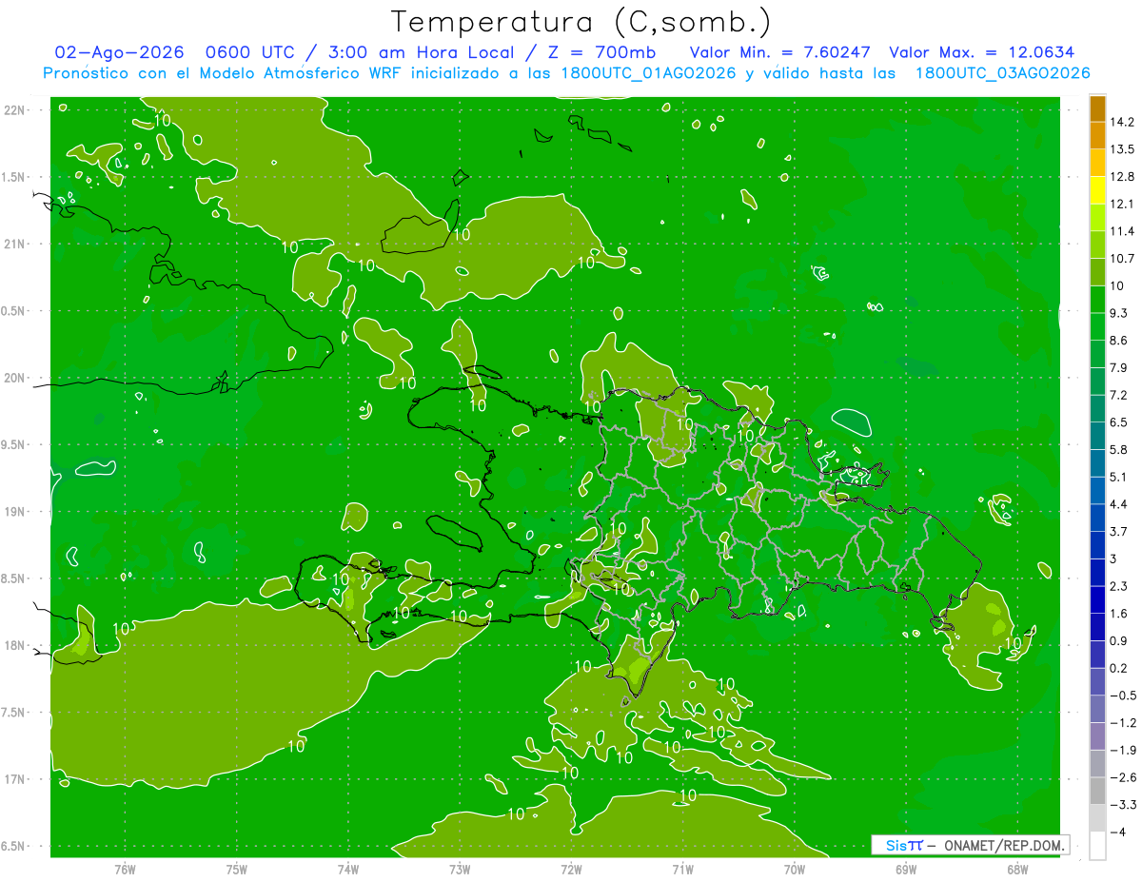Click the level label "Z = 700mb"
Viewport: 1142px width, 882px height.
(x=603, y=52)
